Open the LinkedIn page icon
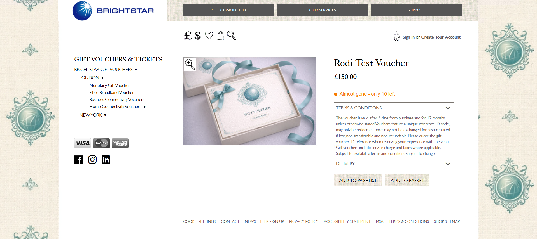This screenshot has width=537, height=239. click(x=106, y=160)
